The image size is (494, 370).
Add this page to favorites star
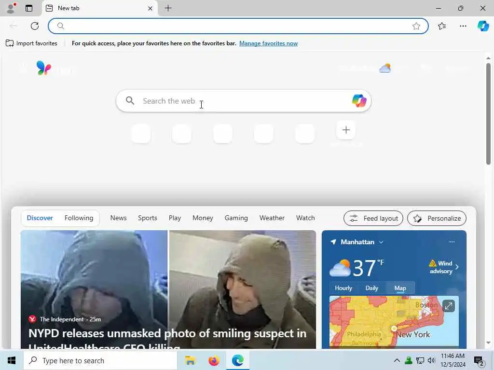[x=416, y=26]
